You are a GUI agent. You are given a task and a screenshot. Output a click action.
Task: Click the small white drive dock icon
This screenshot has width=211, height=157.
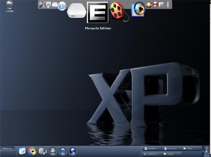tap(55, 5)
